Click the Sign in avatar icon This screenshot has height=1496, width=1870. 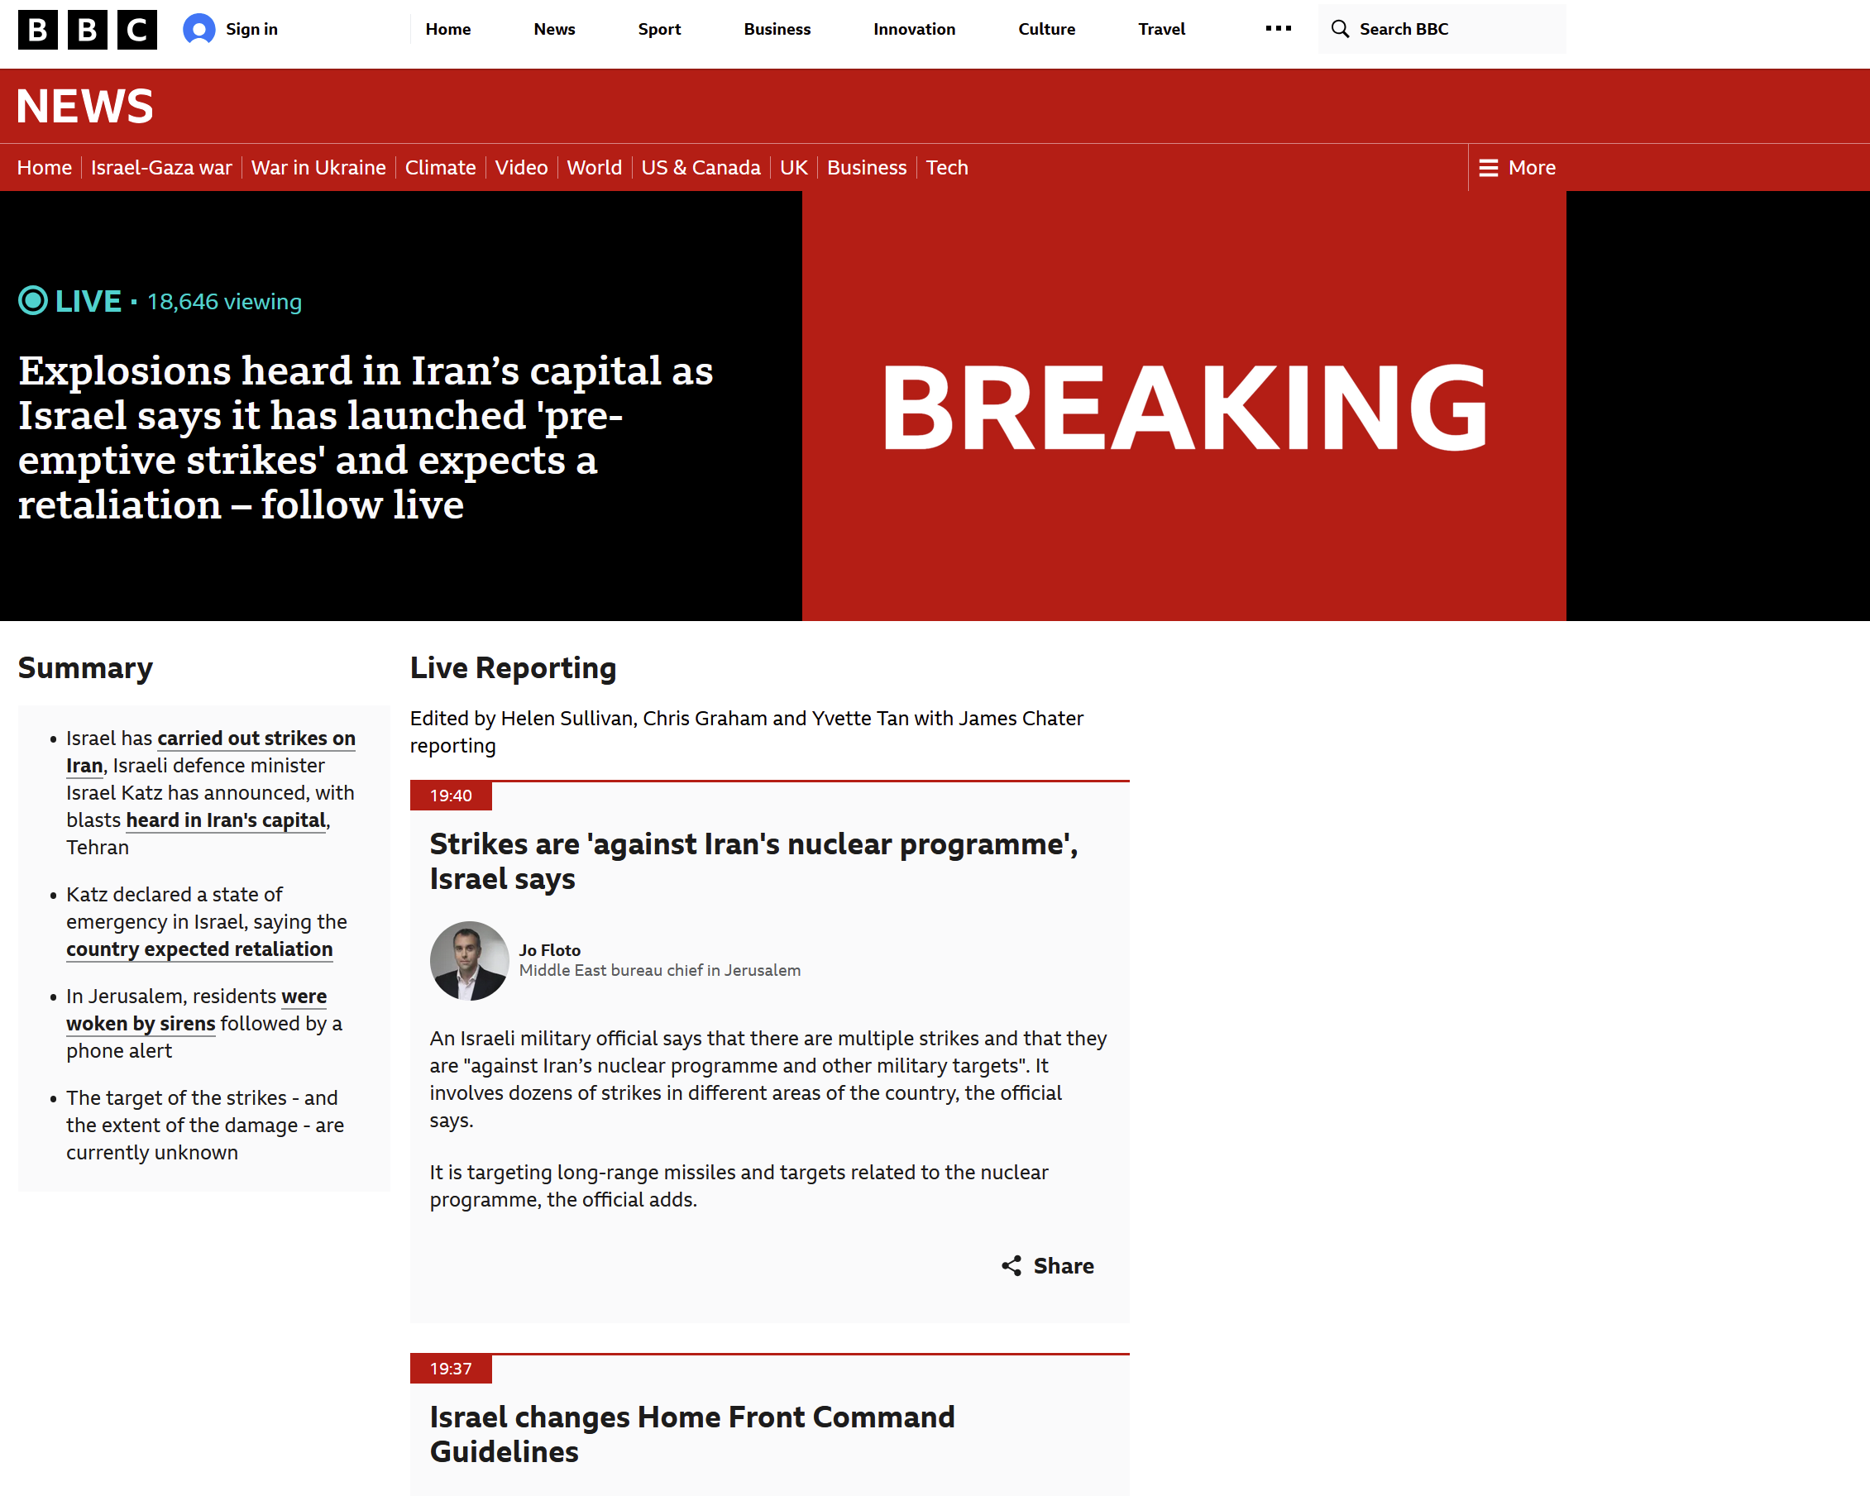pyautogui.click(x=199, y=30)
